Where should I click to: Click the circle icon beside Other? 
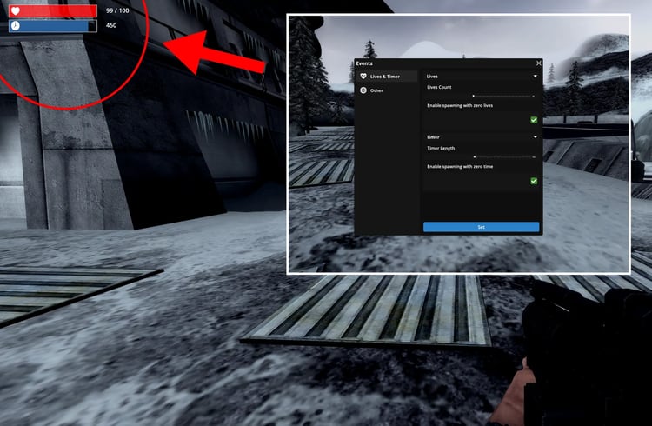[363, 90]
